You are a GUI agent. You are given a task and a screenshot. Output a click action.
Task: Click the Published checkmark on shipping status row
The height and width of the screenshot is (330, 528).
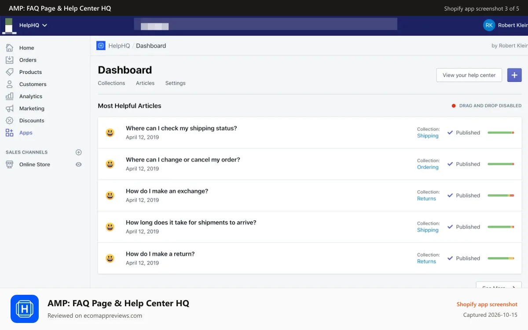point(450,132)
